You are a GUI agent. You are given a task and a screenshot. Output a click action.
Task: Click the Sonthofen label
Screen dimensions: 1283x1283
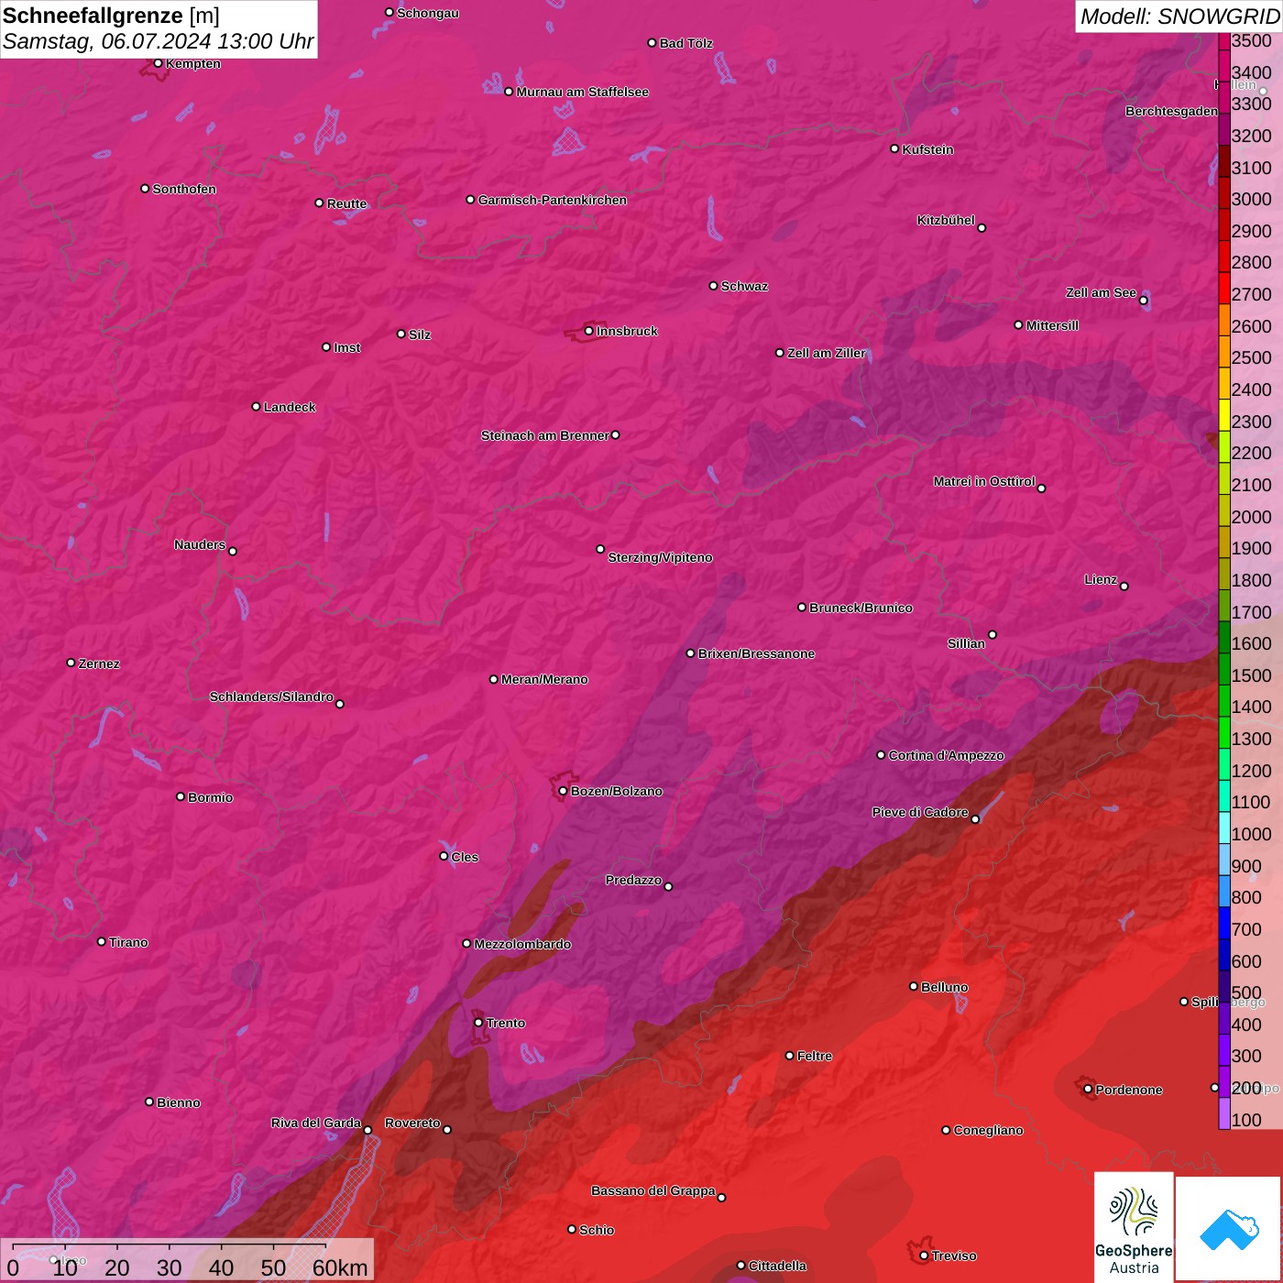[184, 189]
